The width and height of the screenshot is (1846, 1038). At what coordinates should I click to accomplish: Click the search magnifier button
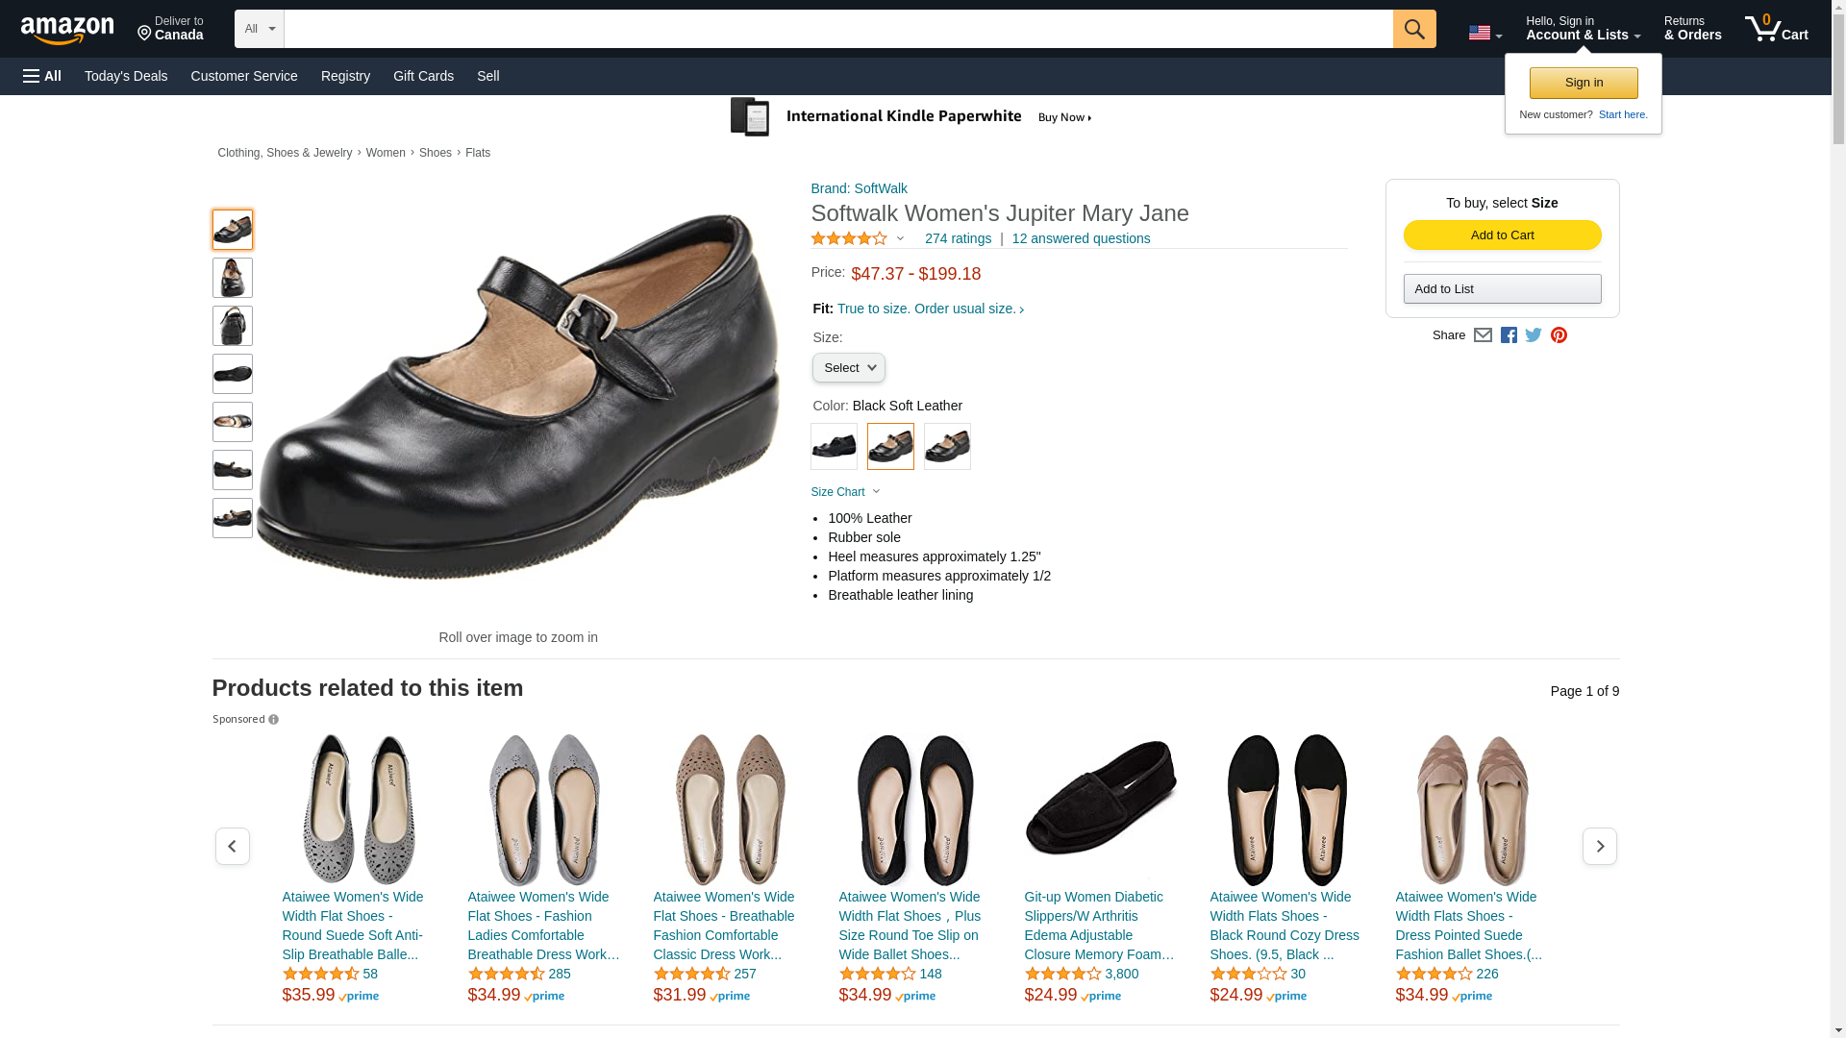point(1413,29)
